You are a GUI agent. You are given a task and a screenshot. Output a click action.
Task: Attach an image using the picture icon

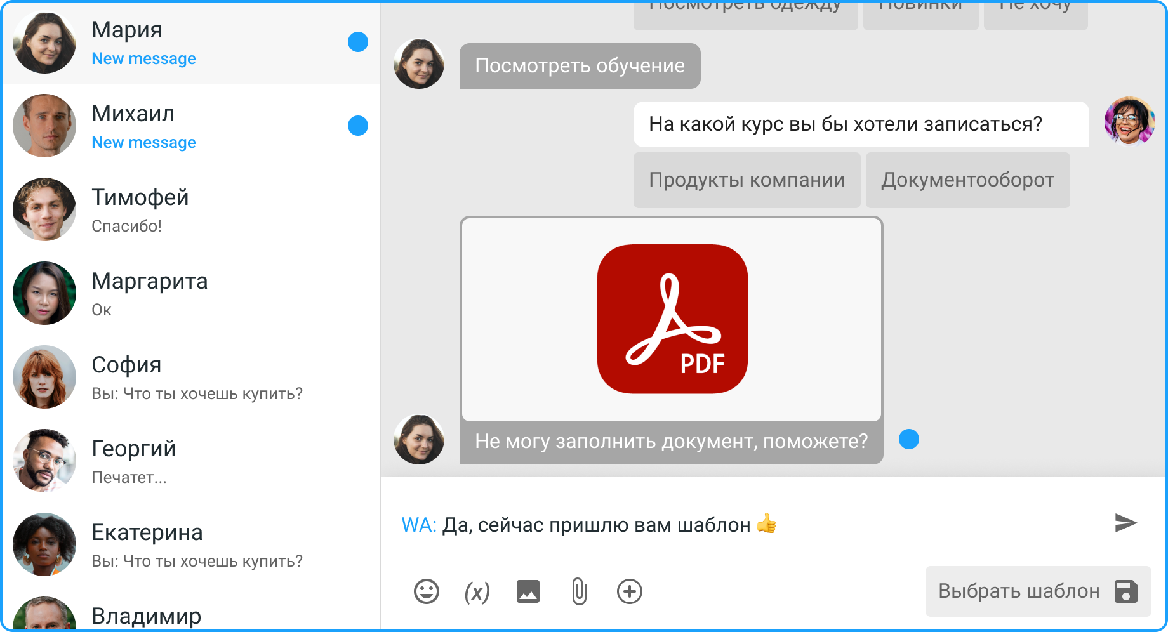coord(528,591)
